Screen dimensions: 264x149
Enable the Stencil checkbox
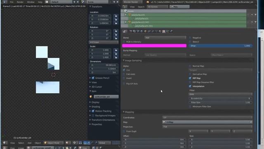point(190,42)
